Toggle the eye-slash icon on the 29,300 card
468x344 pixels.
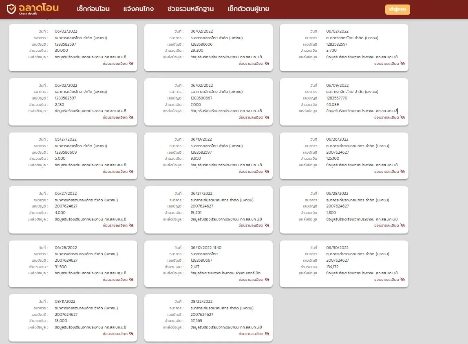click(x=267, y=64)
